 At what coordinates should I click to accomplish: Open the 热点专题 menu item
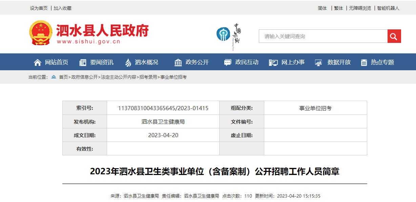(382, 62)
